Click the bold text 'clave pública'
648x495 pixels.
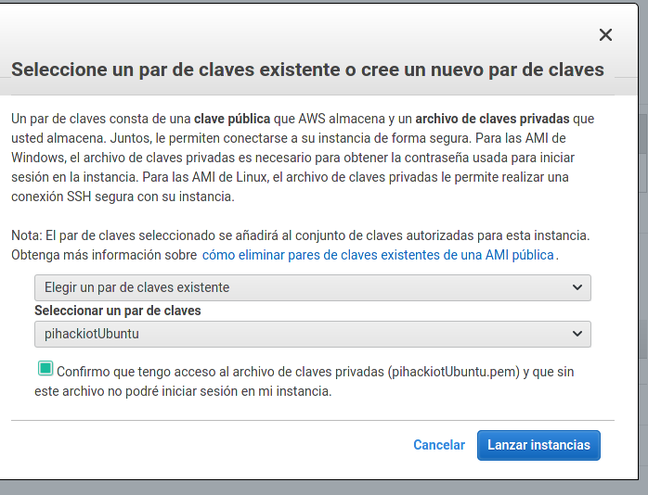(232, 119)
